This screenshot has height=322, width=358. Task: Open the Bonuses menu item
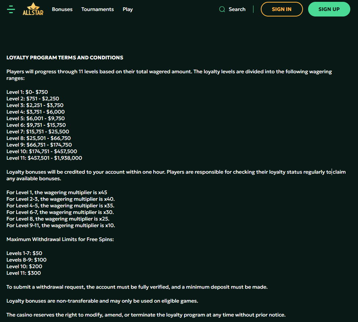pos(62,10)
